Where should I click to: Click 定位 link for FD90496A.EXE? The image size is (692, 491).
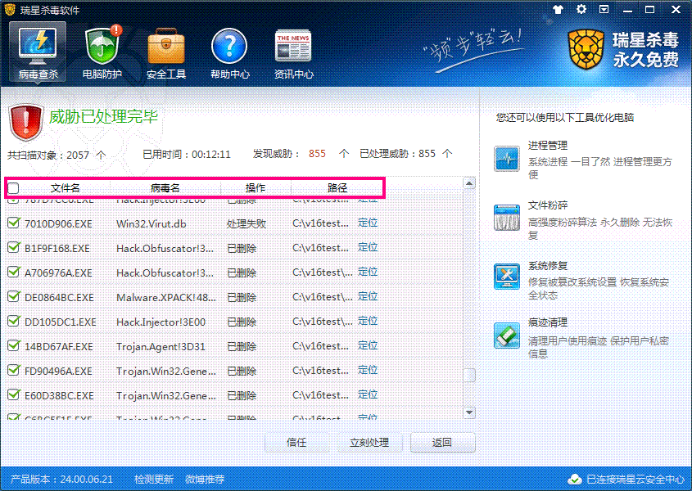[x=368, y=370]
